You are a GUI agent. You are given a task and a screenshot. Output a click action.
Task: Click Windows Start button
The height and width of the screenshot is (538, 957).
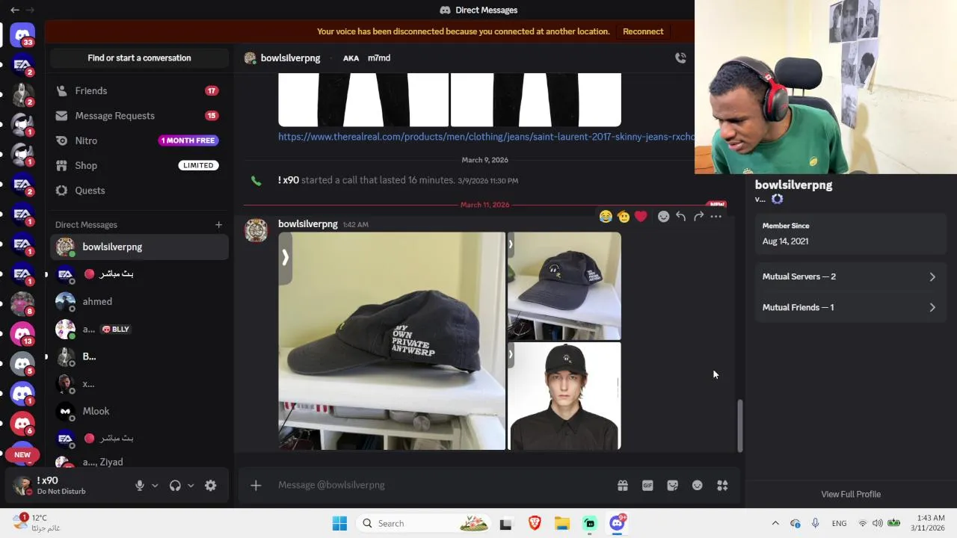339,523
